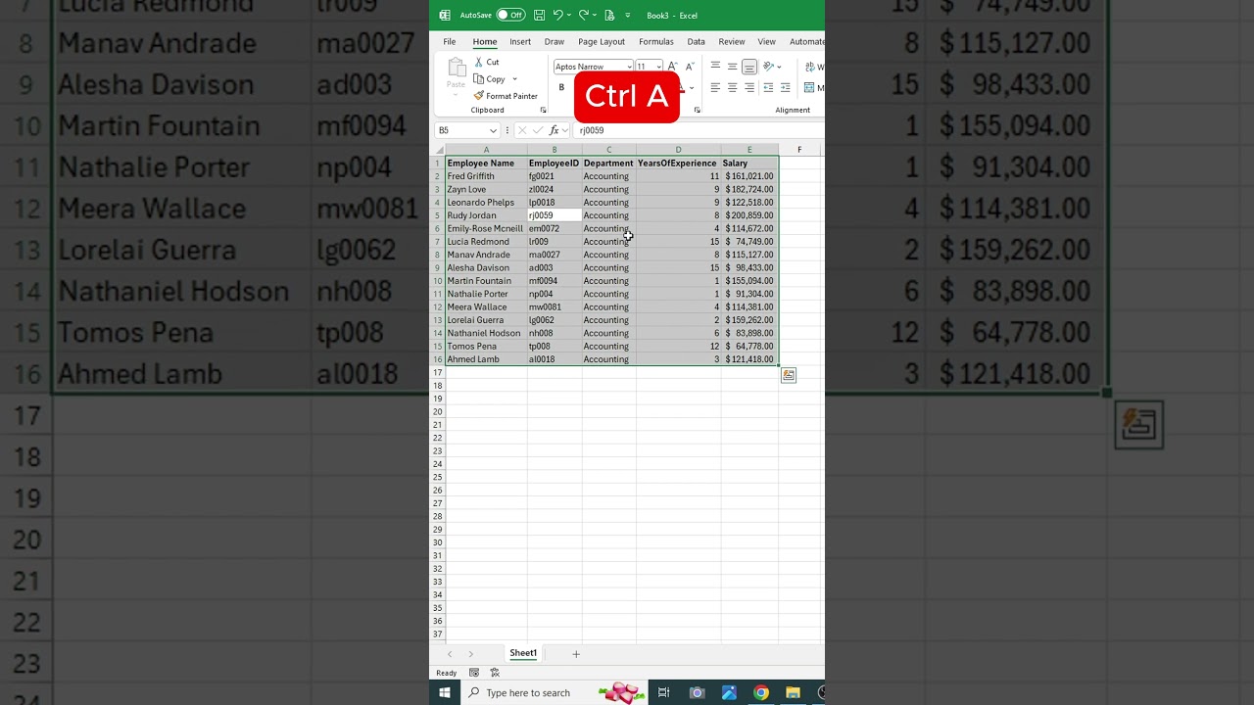The height and width of the screenshot is (705, 1254).
Task: Click the Cancel X icon in formula bar
Action: coord(522,130)
